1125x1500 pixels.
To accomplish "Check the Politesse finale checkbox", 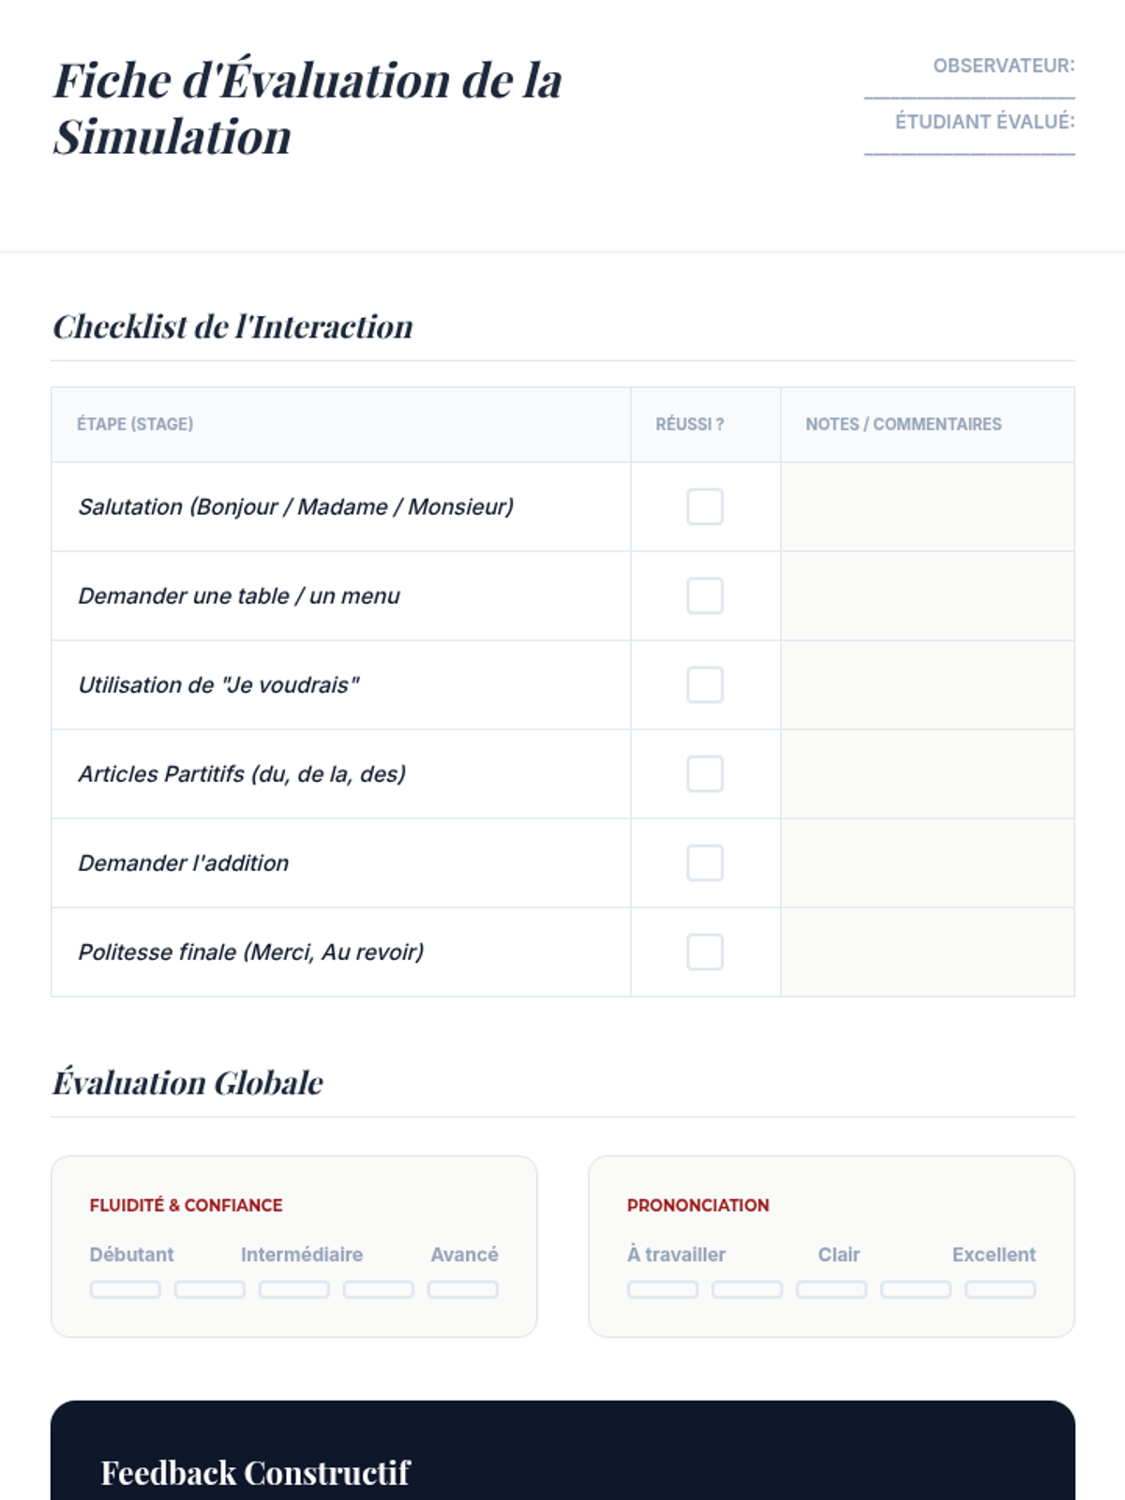I will click(704, 952).
